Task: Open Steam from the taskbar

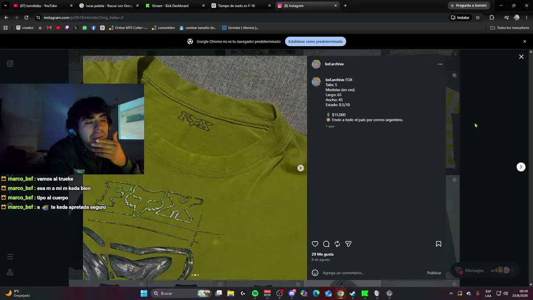Action: tap(353, 293)
